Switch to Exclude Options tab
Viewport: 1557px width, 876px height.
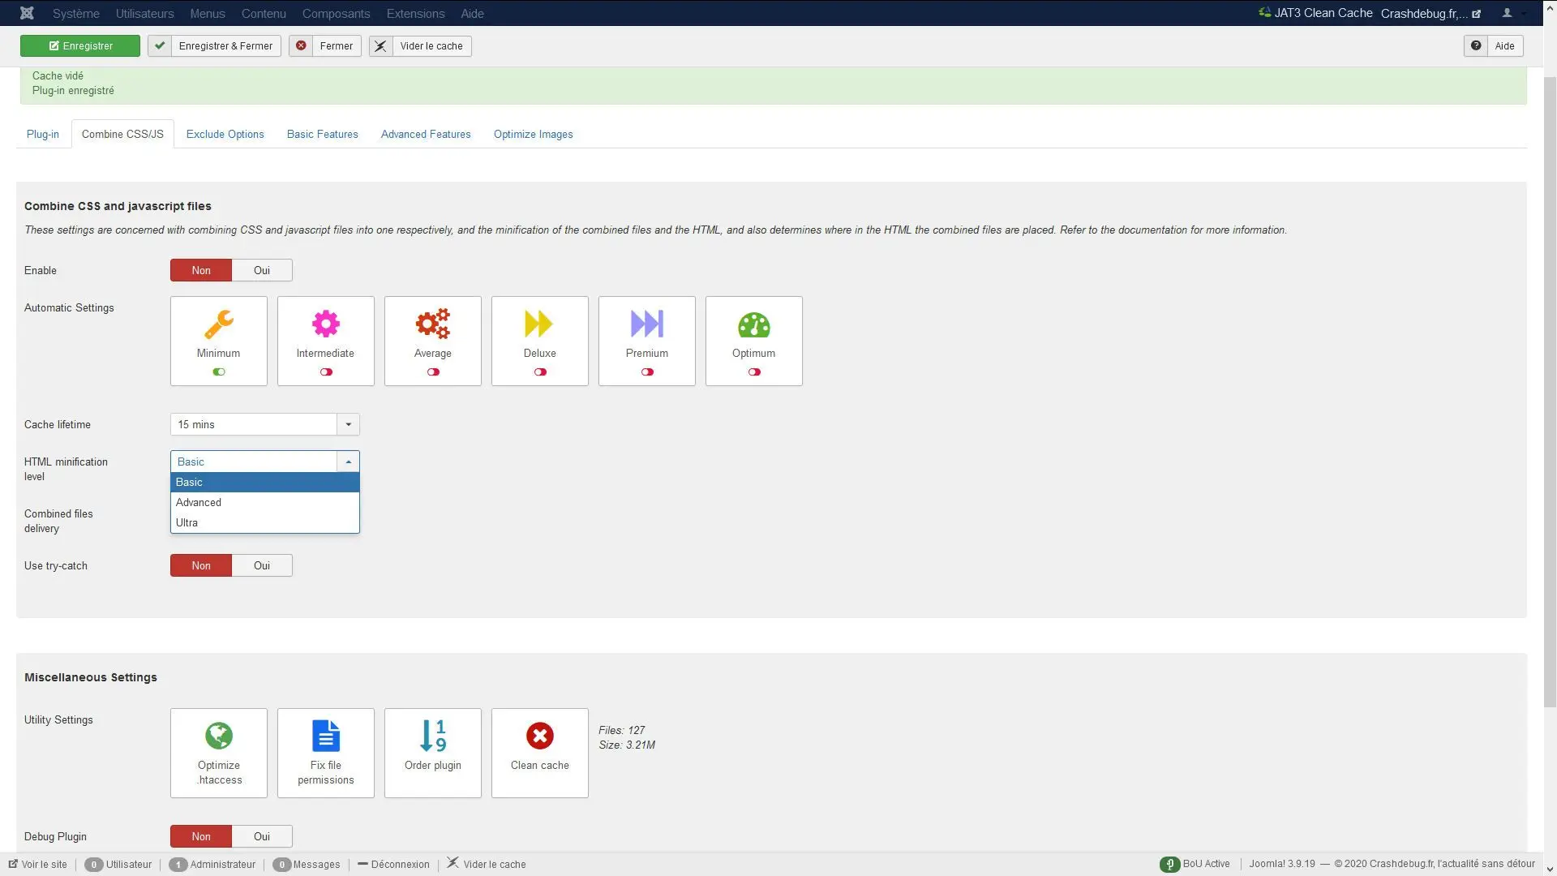[225, 134]
